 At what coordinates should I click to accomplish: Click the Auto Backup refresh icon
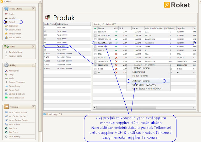[x=6, y=136]
